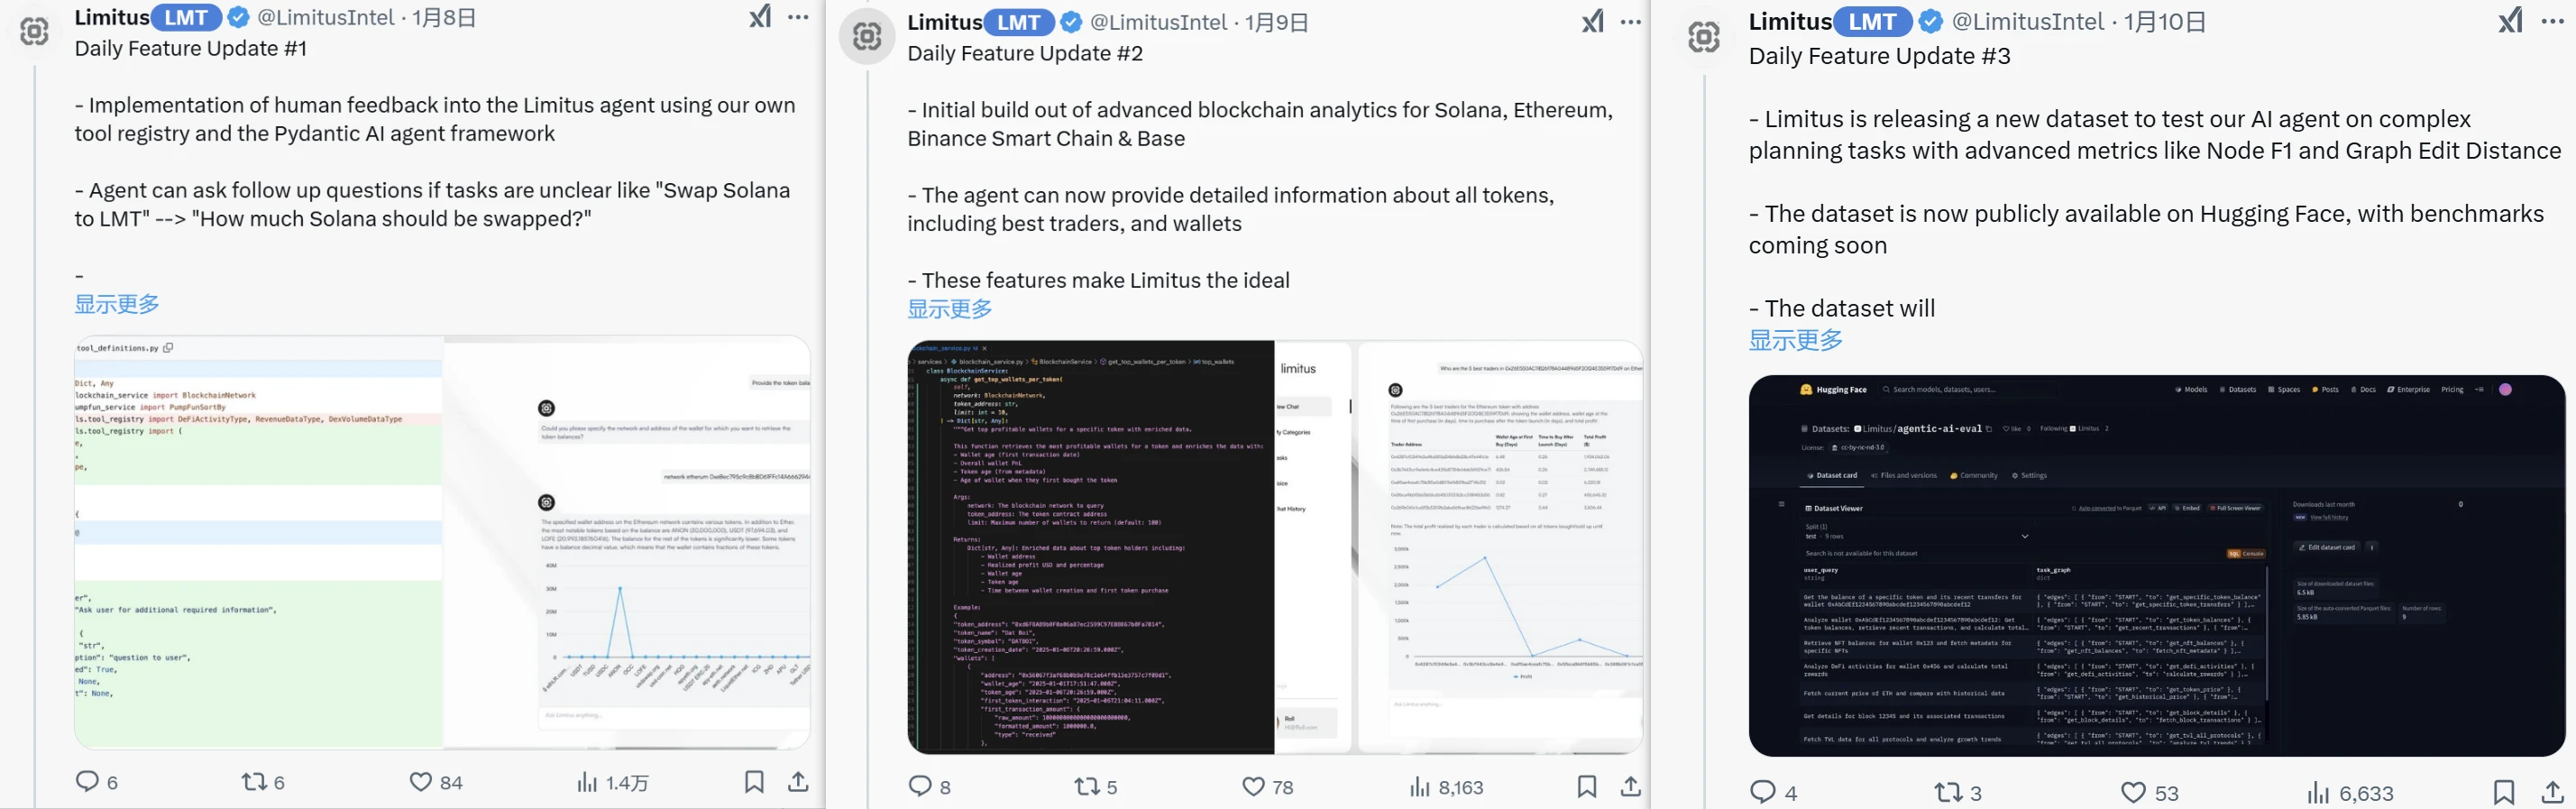This screenshot has width=2576, height=809.
Task: Open more options menu on January 9 tweet
Action: pos(1631,22)
